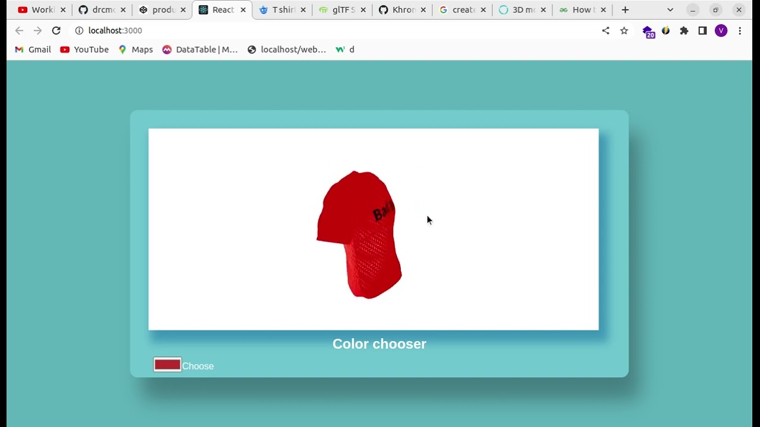Open localhost/web bookmark
Viewport: 760px width, 427px height.
pos(287,50)
